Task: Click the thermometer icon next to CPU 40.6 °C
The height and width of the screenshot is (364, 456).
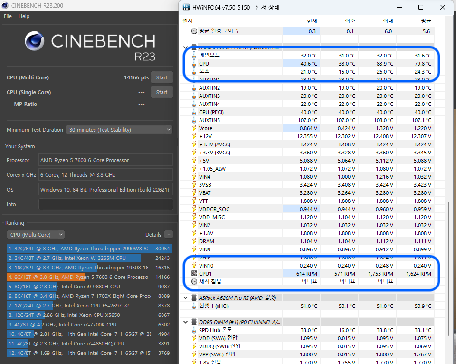Action: (x=194, y=63)
